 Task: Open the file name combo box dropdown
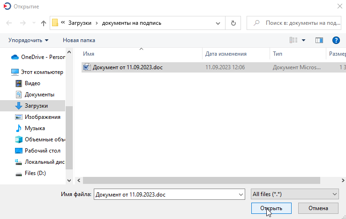click(x=241, y=194)
